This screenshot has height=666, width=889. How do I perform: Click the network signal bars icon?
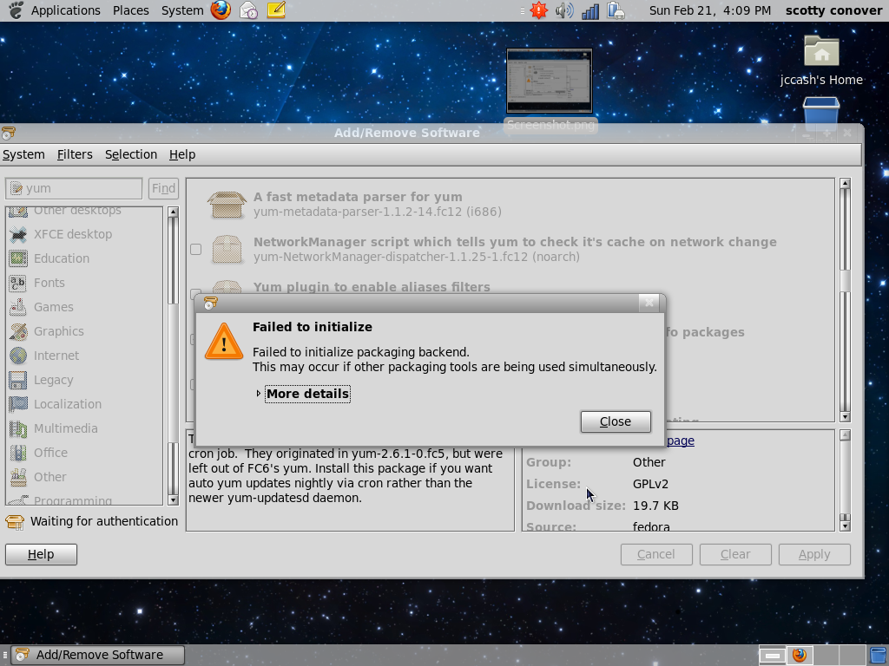click(x=590, y=10)
